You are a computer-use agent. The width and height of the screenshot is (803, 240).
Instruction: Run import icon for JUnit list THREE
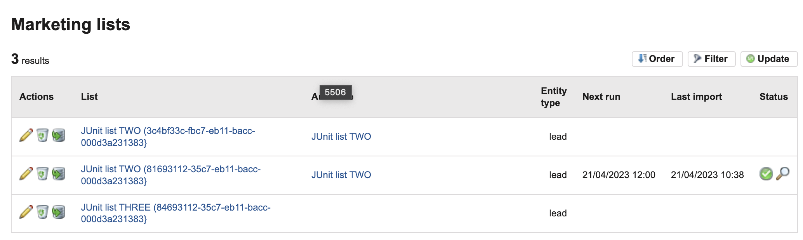[x=59, y=212]
